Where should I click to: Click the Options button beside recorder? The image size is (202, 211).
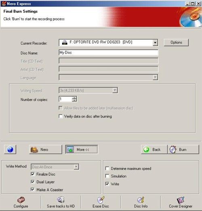coord(176,43)
